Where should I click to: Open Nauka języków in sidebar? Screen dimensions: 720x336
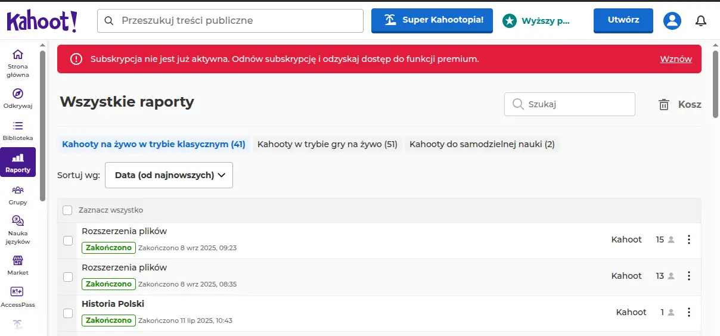[18, 230]
